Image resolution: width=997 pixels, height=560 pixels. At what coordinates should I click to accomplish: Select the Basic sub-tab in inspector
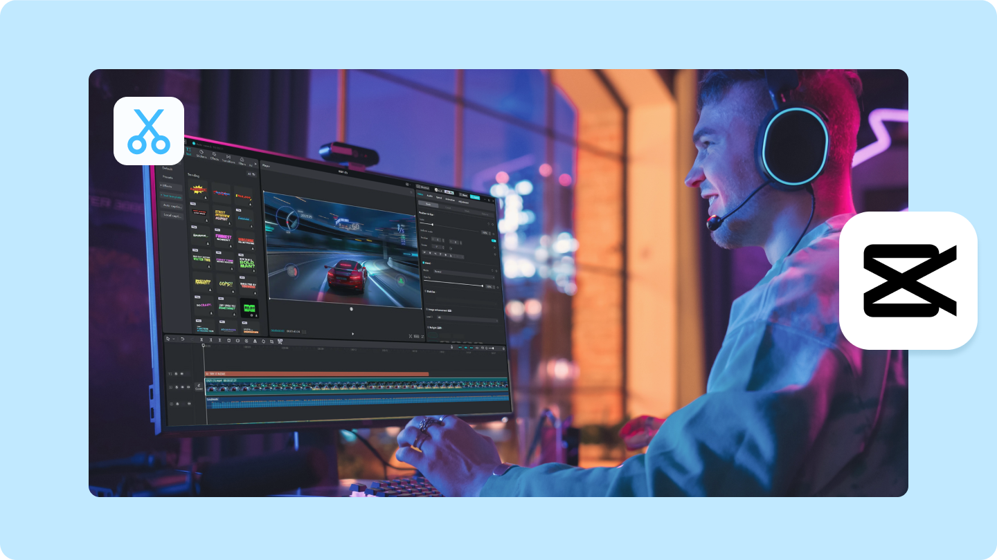428,205
